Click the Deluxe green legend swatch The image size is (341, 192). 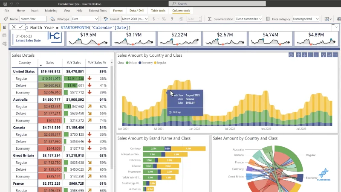[127, 63]
